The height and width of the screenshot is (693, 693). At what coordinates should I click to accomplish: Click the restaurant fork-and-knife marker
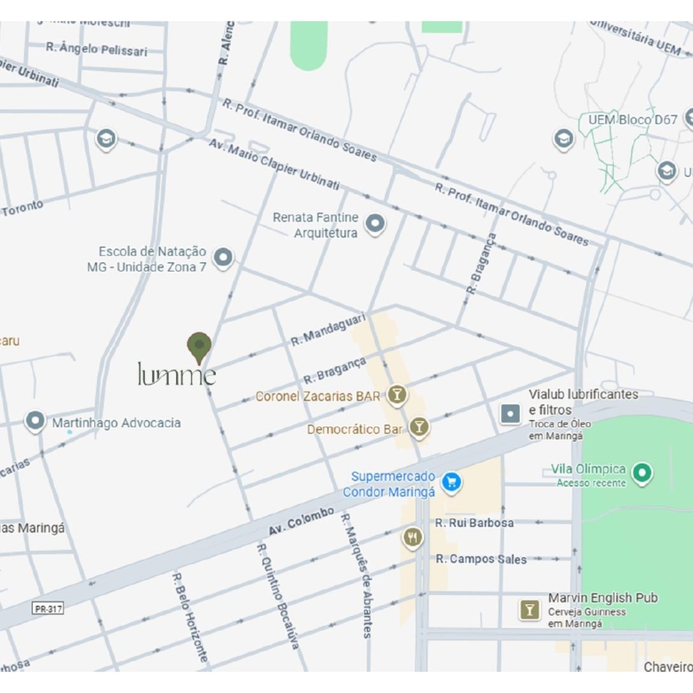(412, 538)
